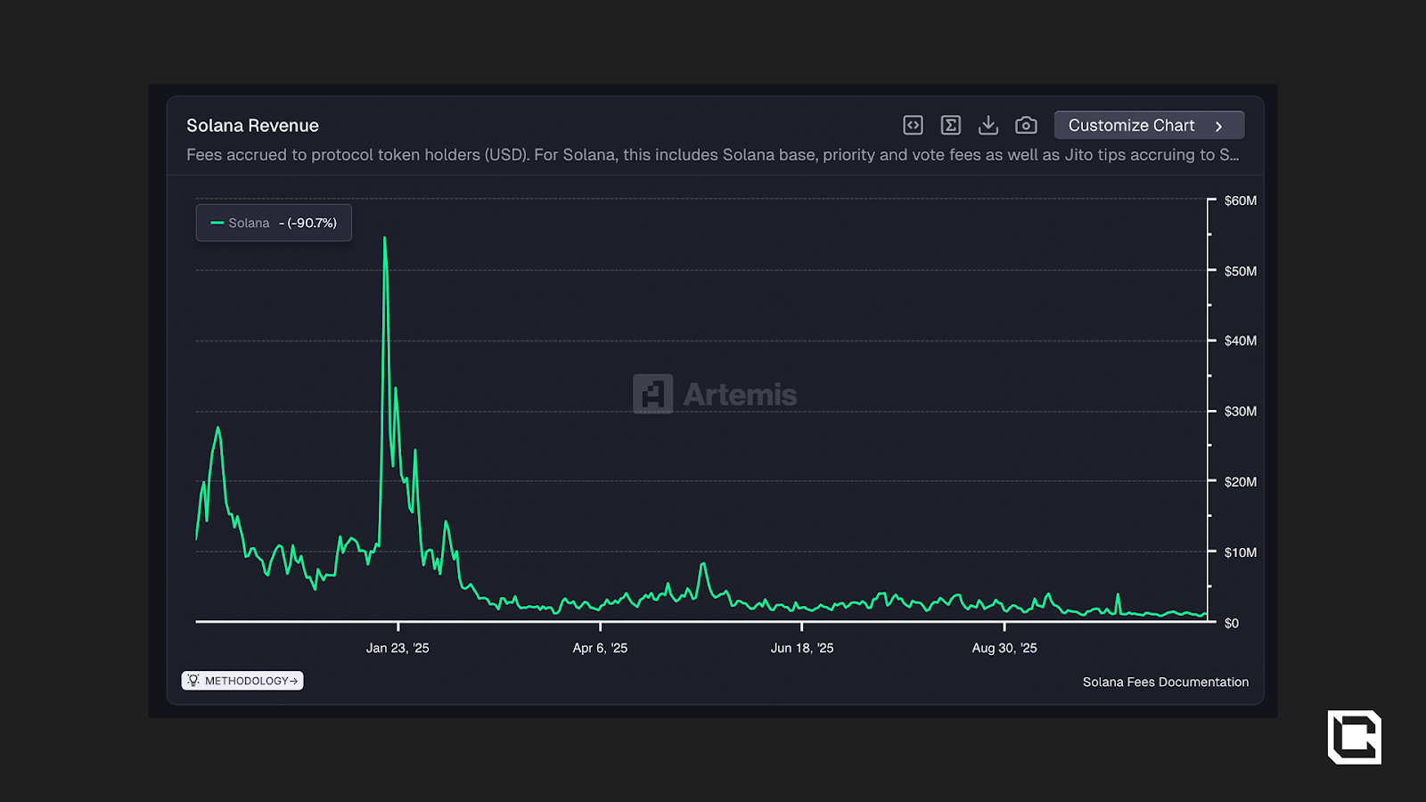Viewport: 1426px width, 802px height.
Task: Take a chart screenshot with camera icon
Action: click(1026, 126)
